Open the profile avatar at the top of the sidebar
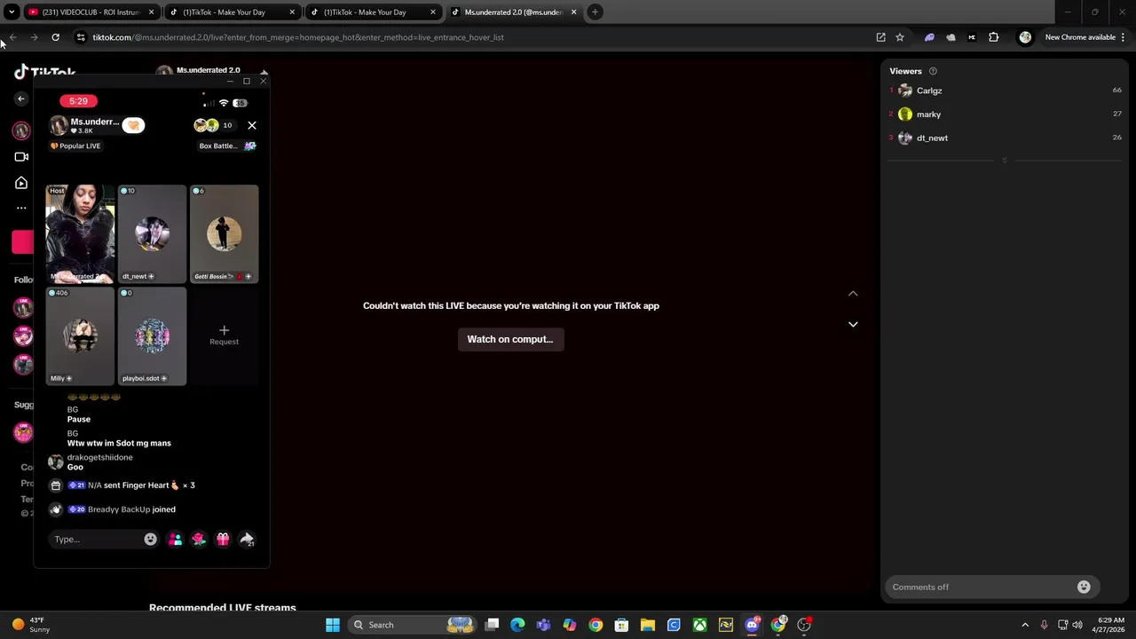Screen dimensions: 1136x639 (21, 130)
